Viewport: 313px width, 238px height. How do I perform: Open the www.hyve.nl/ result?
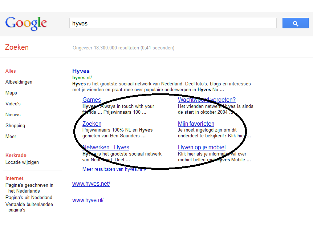click(88, 200)
